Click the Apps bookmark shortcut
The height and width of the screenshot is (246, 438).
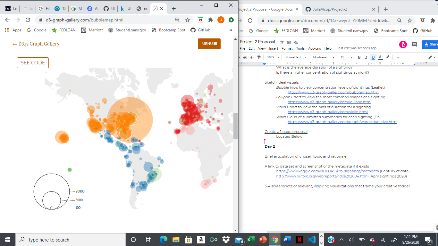[13, 30]
